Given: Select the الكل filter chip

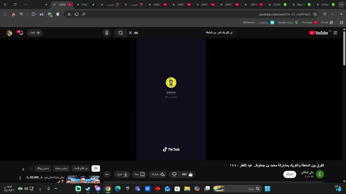Looking at the screenshot, I should coord(96,168).
